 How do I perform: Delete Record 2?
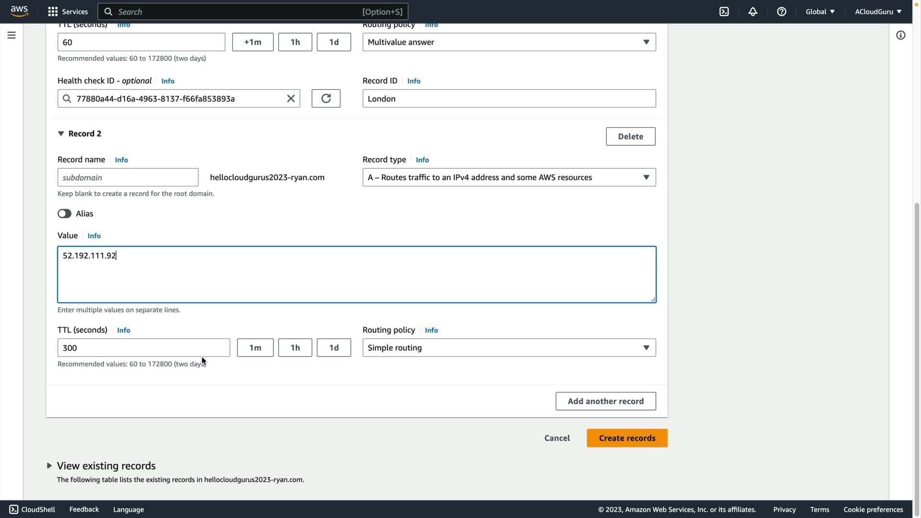[x=630, y=136]
